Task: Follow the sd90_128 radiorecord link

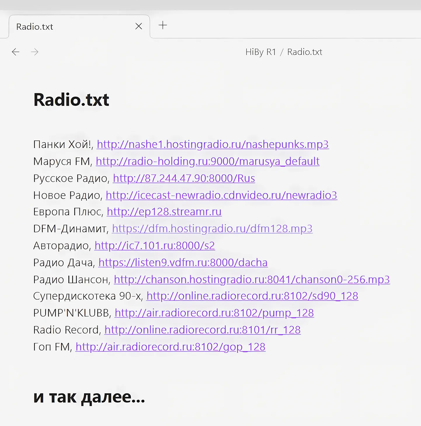Action: [x=252, y=296]
